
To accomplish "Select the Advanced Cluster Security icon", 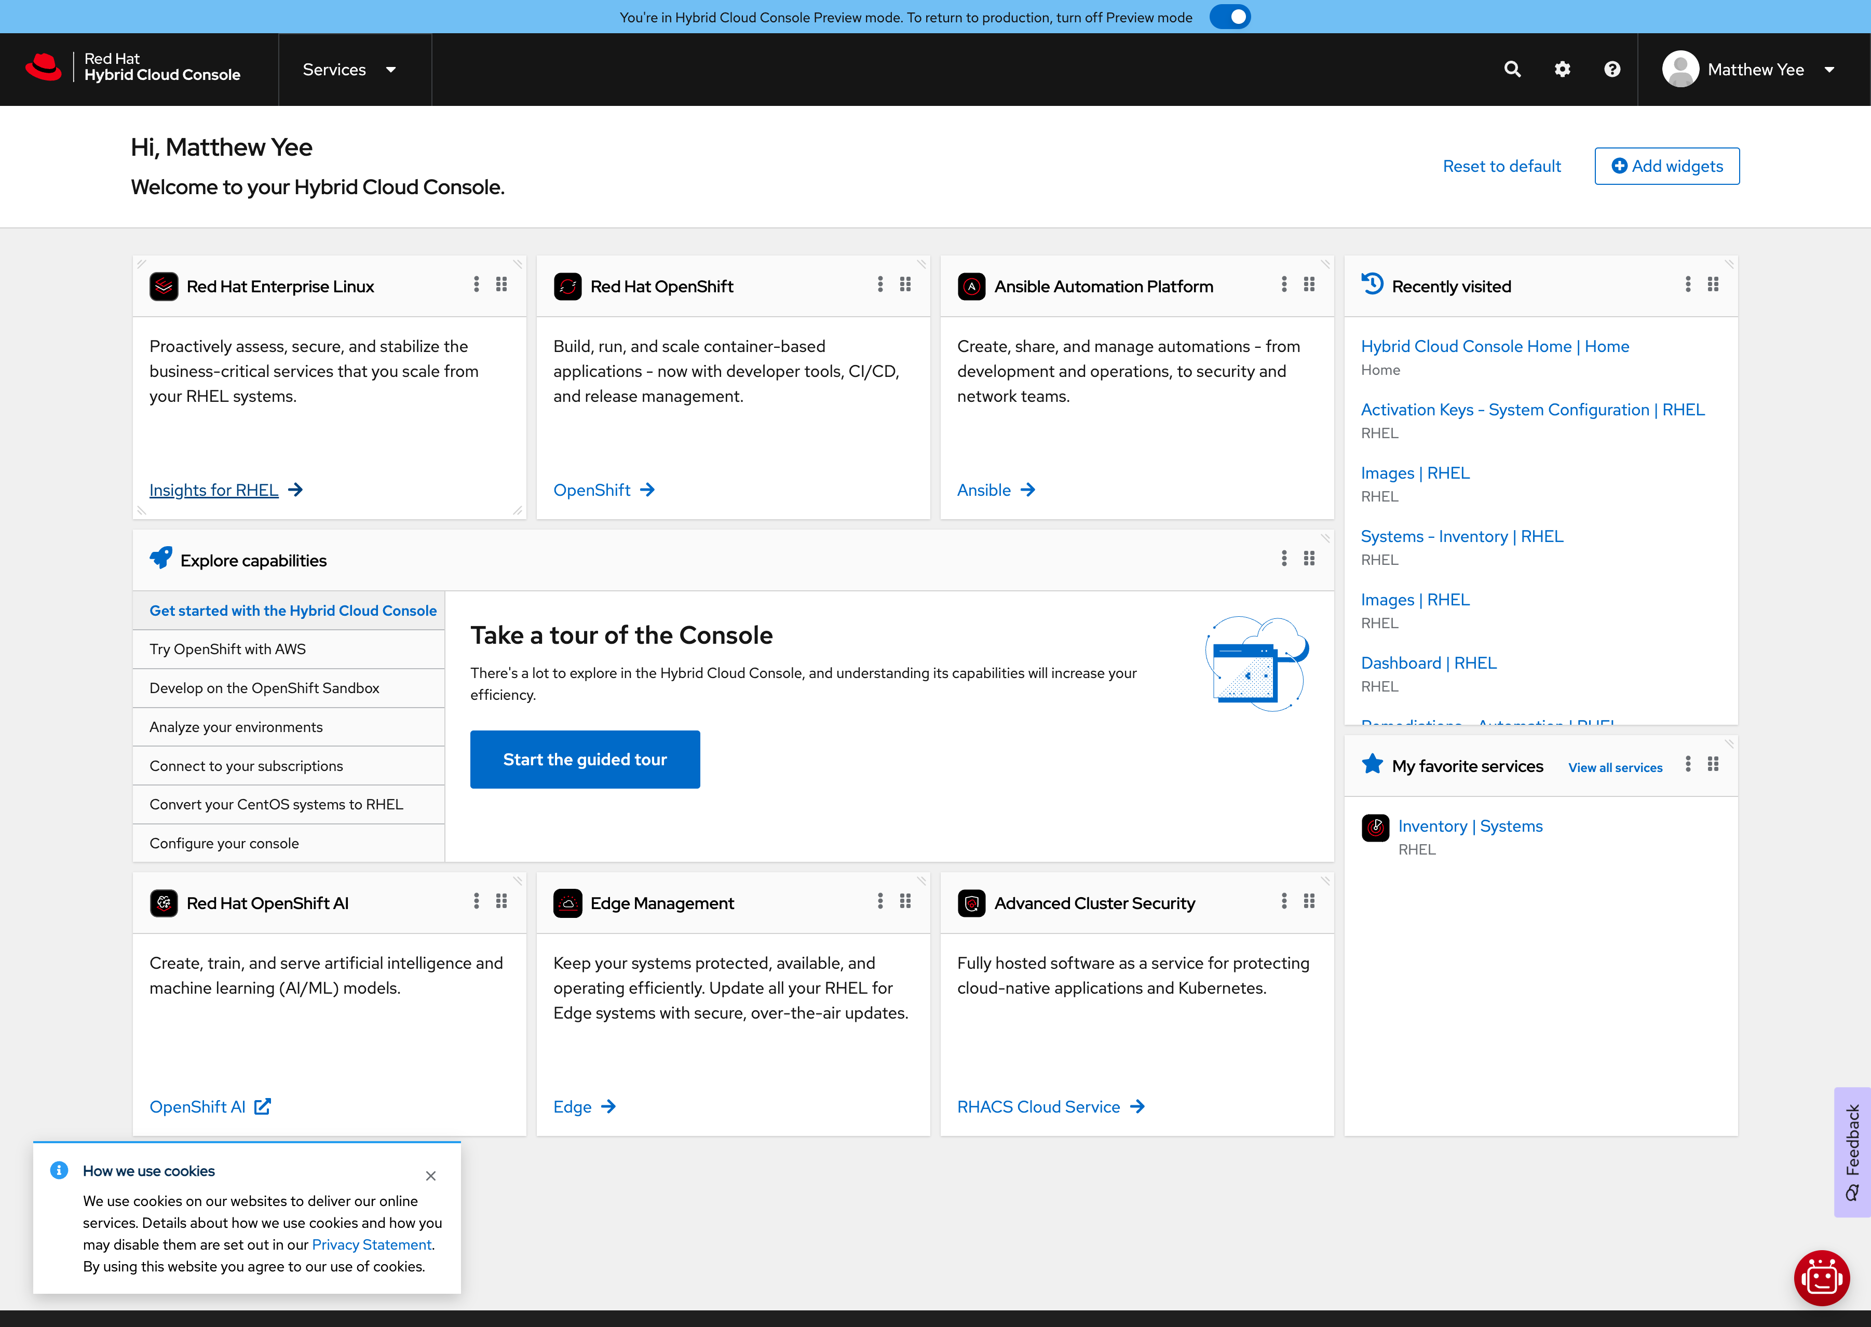I will (x=971, y=902).
